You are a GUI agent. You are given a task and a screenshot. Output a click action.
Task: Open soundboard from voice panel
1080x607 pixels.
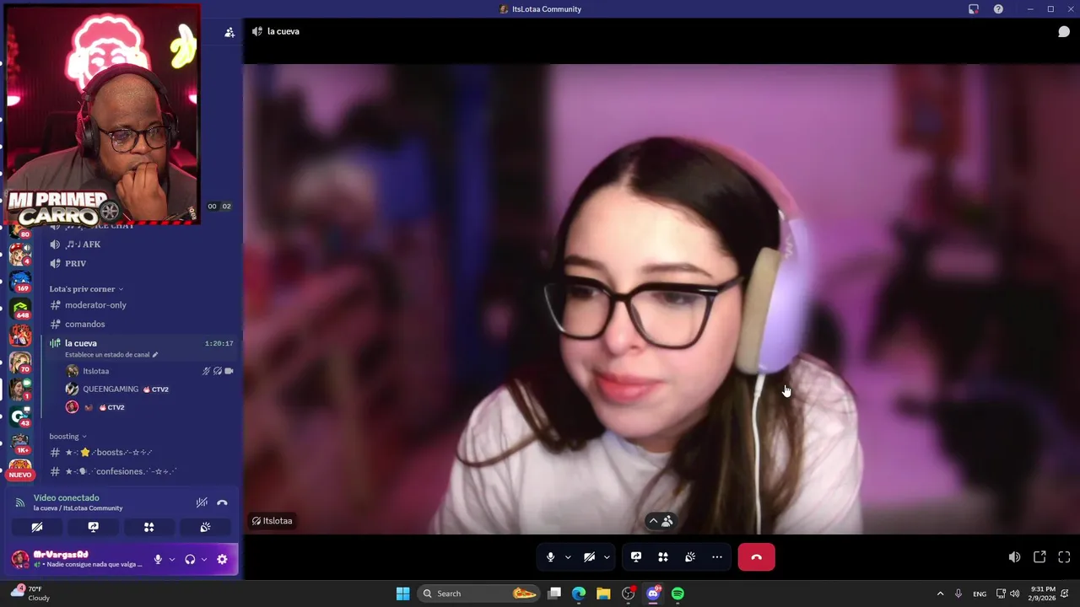coord(205,527)
